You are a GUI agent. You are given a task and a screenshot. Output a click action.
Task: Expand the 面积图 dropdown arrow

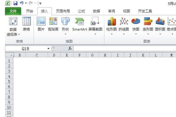coord(160,34)
